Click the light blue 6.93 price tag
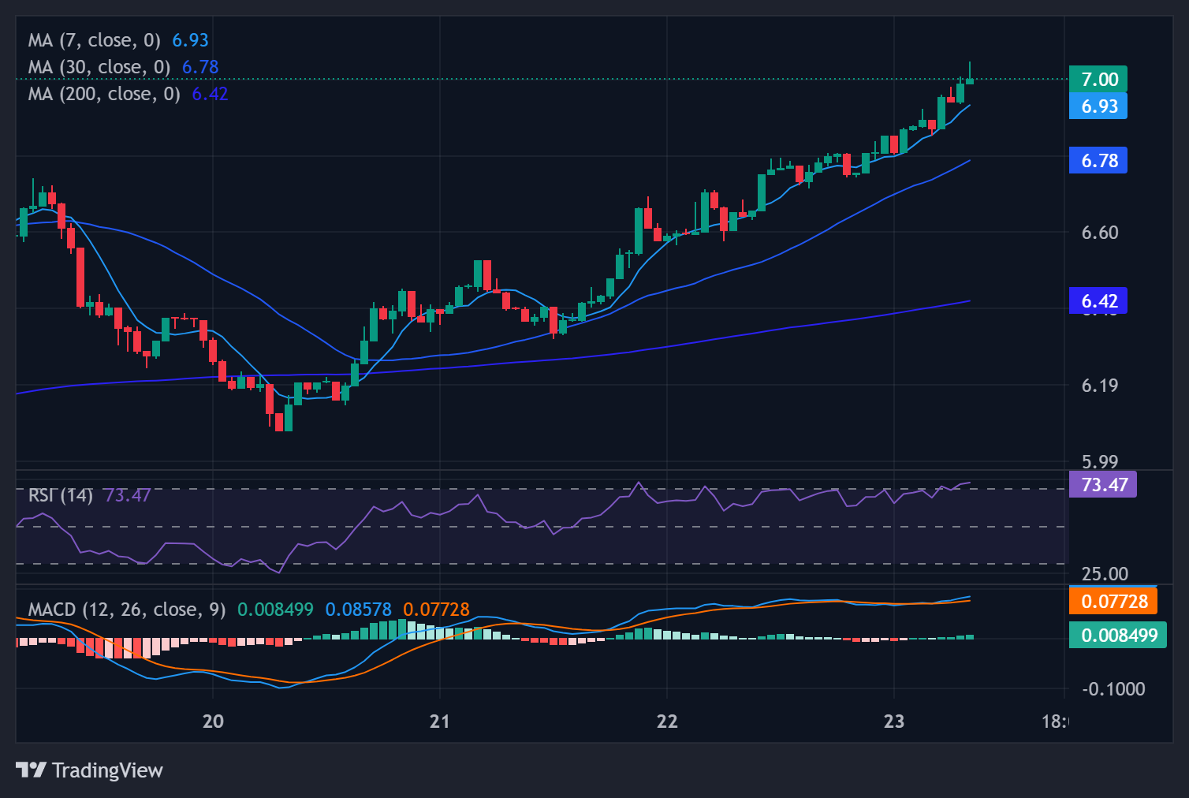The width and height of the screenshot is (1189, 798). pos(1098,106)
